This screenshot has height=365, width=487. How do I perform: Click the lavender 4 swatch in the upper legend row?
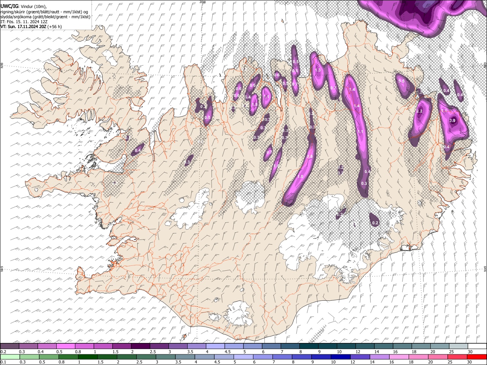tap(215, 346)
